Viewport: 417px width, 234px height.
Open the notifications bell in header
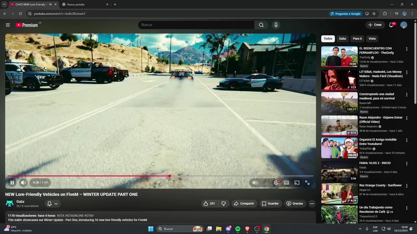[x=392, y=25]
